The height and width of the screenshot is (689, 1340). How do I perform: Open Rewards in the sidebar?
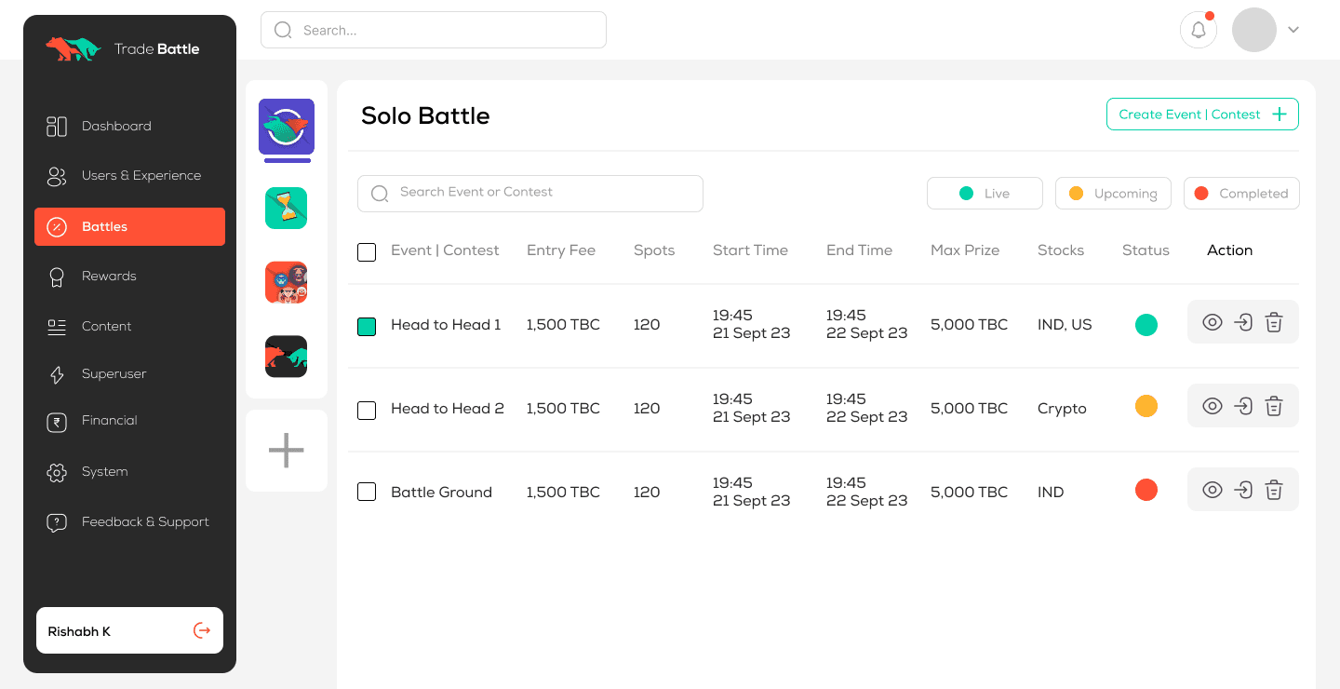pyautogui.click(x=109, y=277)
